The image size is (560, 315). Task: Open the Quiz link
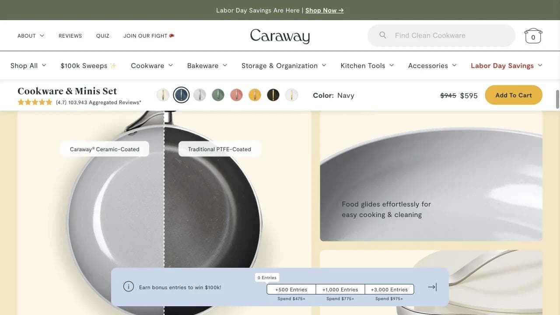click(103, 36)
